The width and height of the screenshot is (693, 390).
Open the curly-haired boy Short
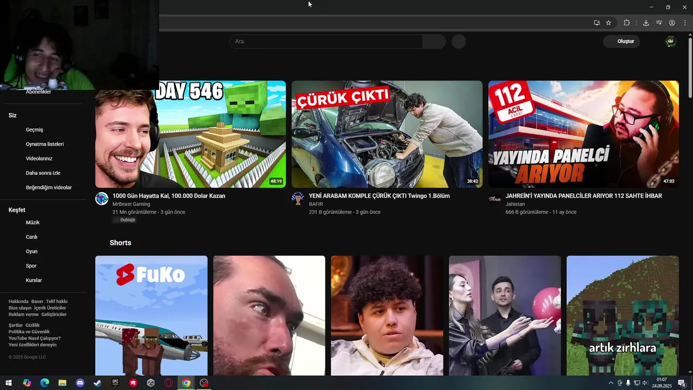[x=387, y=316]
